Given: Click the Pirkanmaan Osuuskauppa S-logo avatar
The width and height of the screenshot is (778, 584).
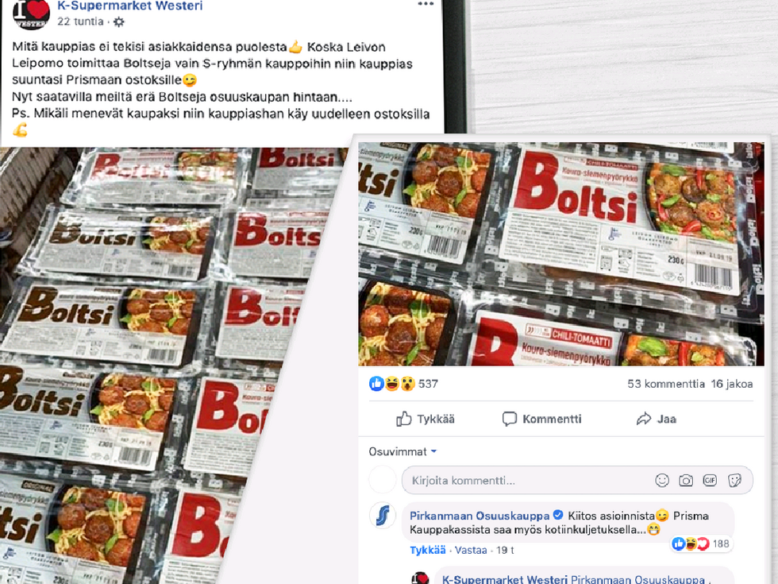Looking at the screenshot, I should [x=383, y=516].
